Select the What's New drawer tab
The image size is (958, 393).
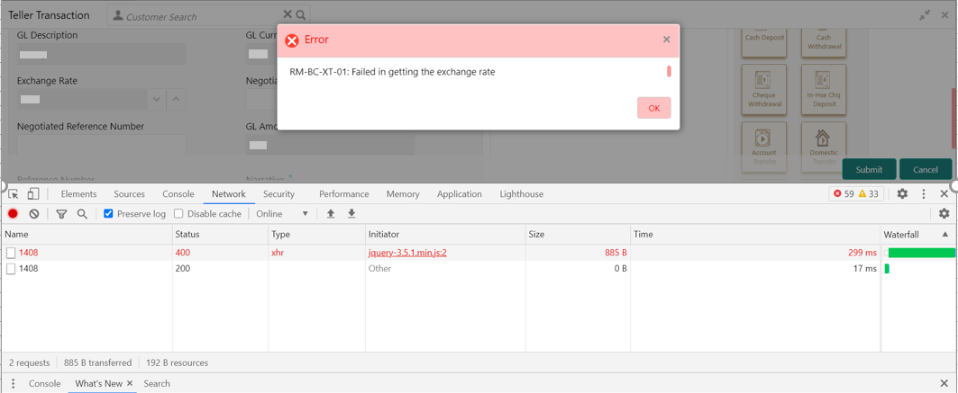coord(98,383)
